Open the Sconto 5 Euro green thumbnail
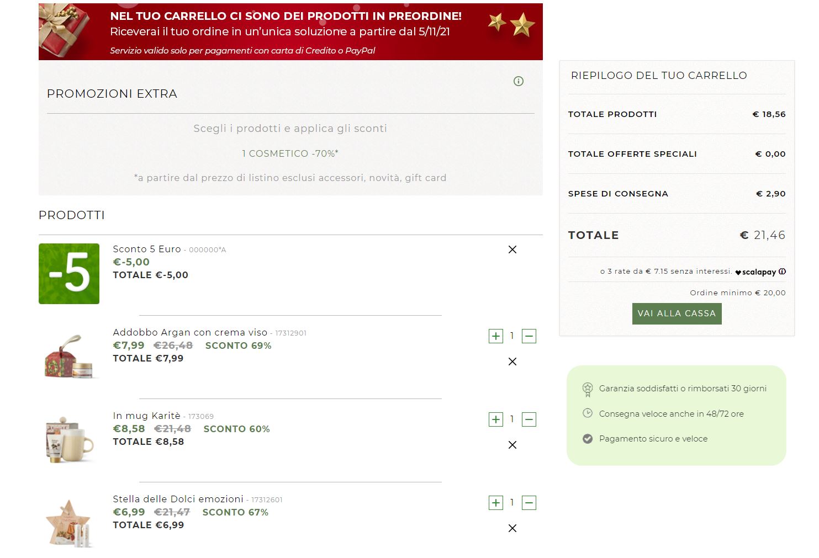Image resolution: width=819 pixels, height=558 pixels. (x=69, y=274)
